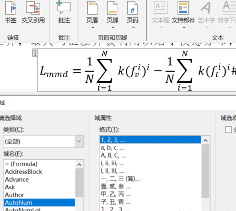This screenshot has height=211, width=236.
Task: Choose the 1, 2, 3, ... format
Action: (150, 140)
